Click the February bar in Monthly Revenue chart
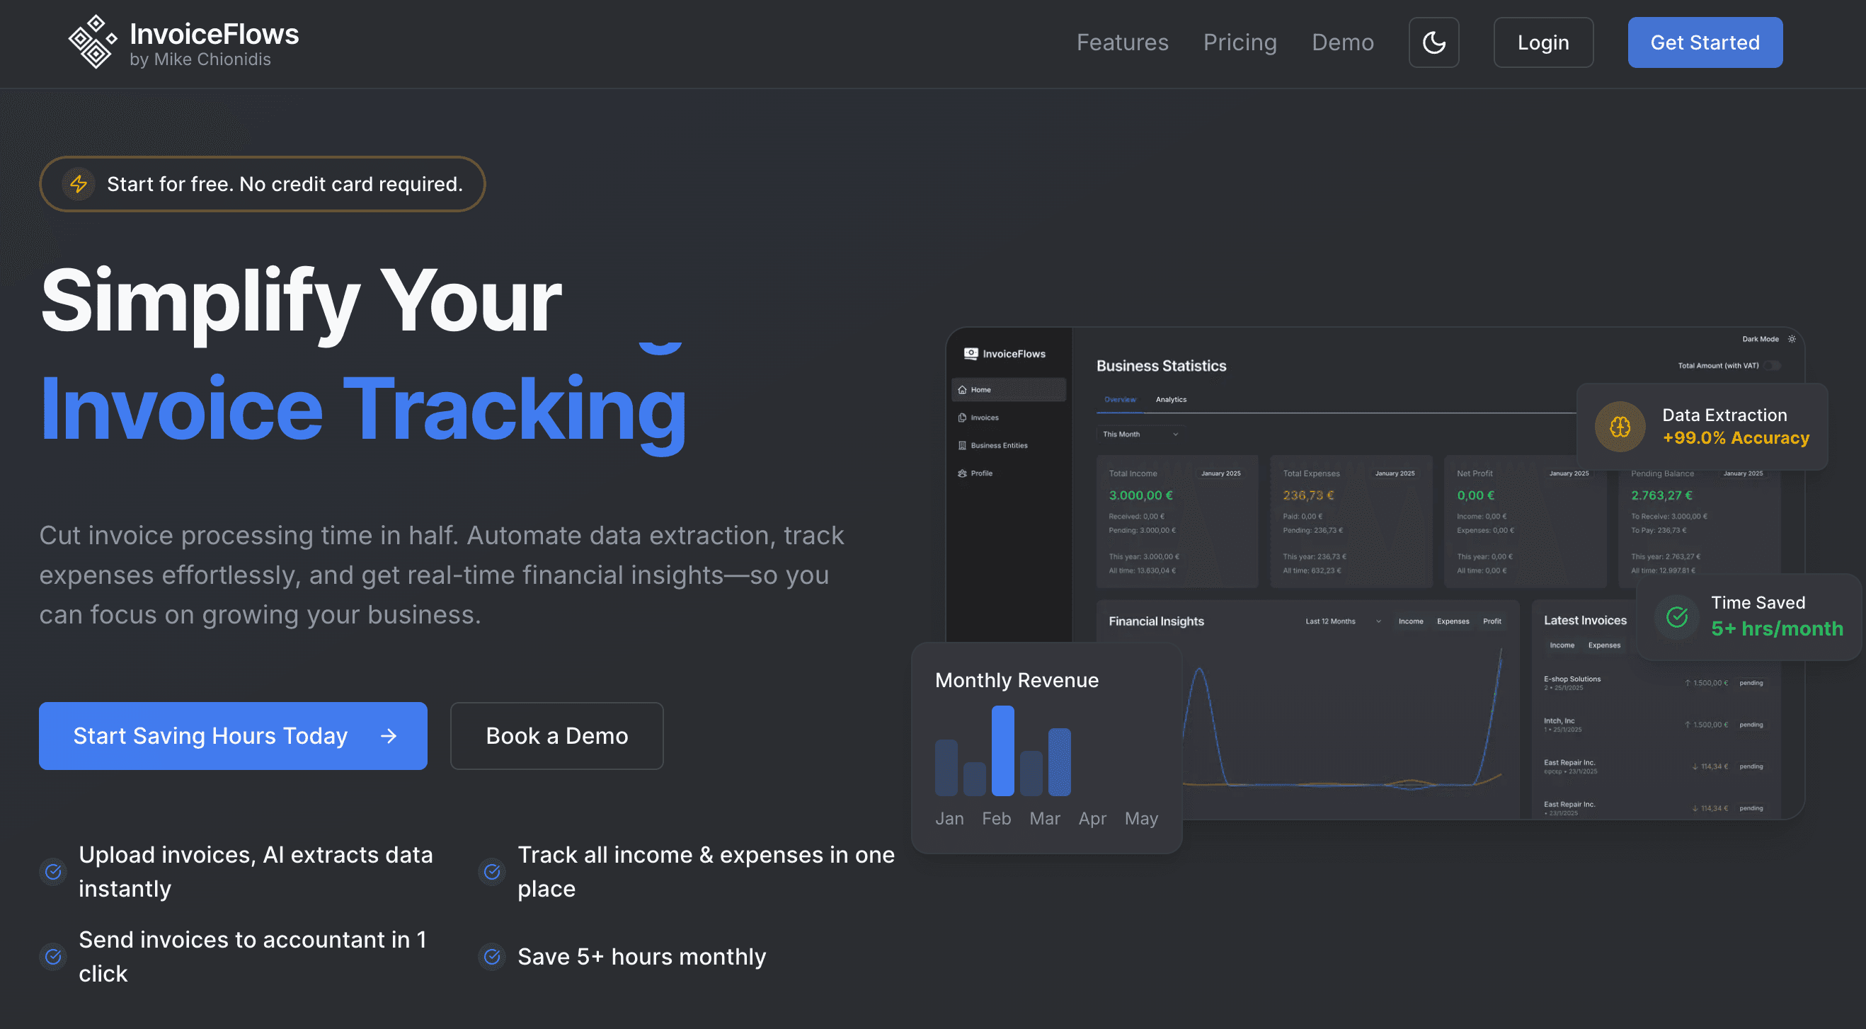 (1002, 751)
